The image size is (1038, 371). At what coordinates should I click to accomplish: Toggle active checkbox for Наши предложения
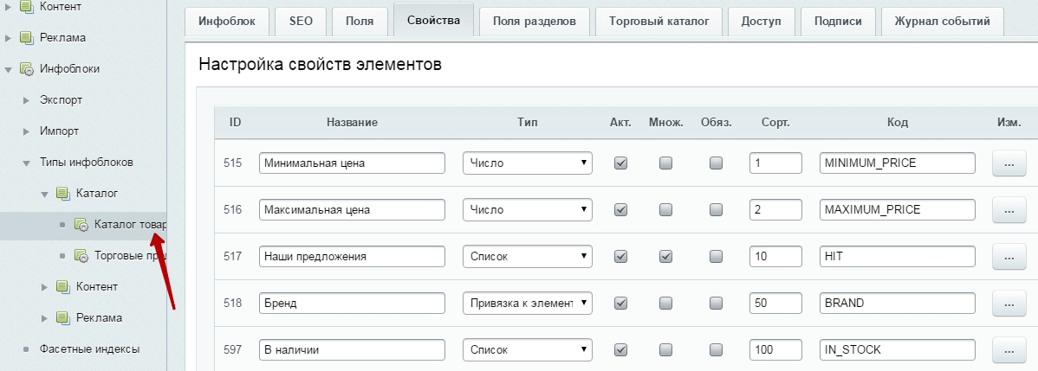[621, 256]
